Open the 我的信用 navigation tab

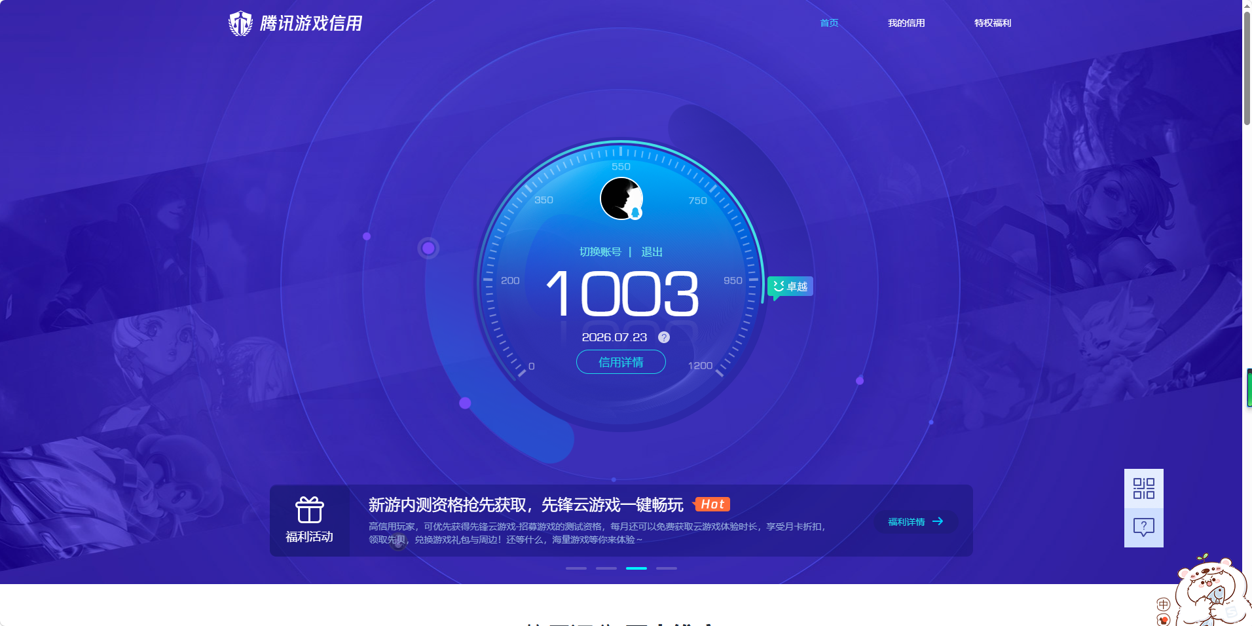click(906, 23)
